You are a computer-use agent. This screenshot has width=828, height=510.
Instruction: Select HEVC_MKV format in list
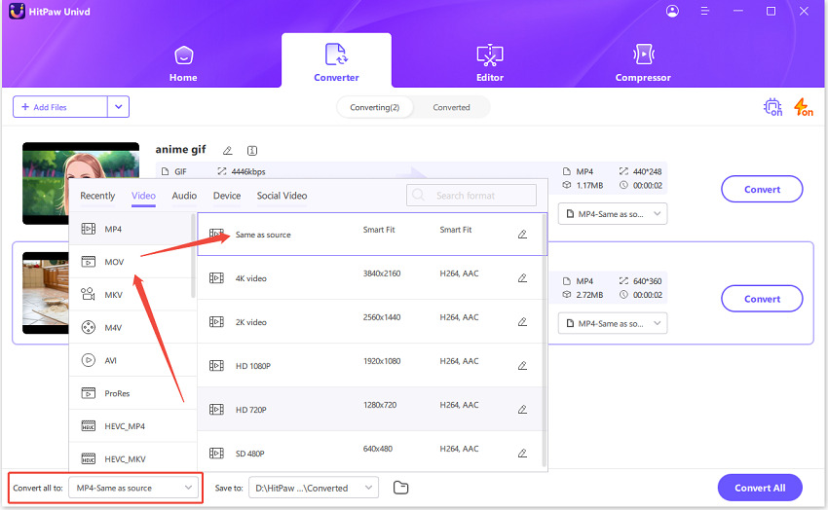tap(131, 457)
